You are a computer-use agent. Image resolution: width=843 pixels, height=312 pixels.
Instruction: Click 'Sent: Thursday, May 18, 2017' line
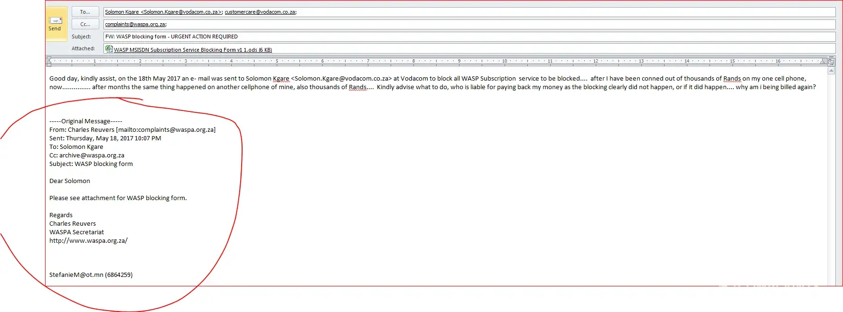[105, 138]
